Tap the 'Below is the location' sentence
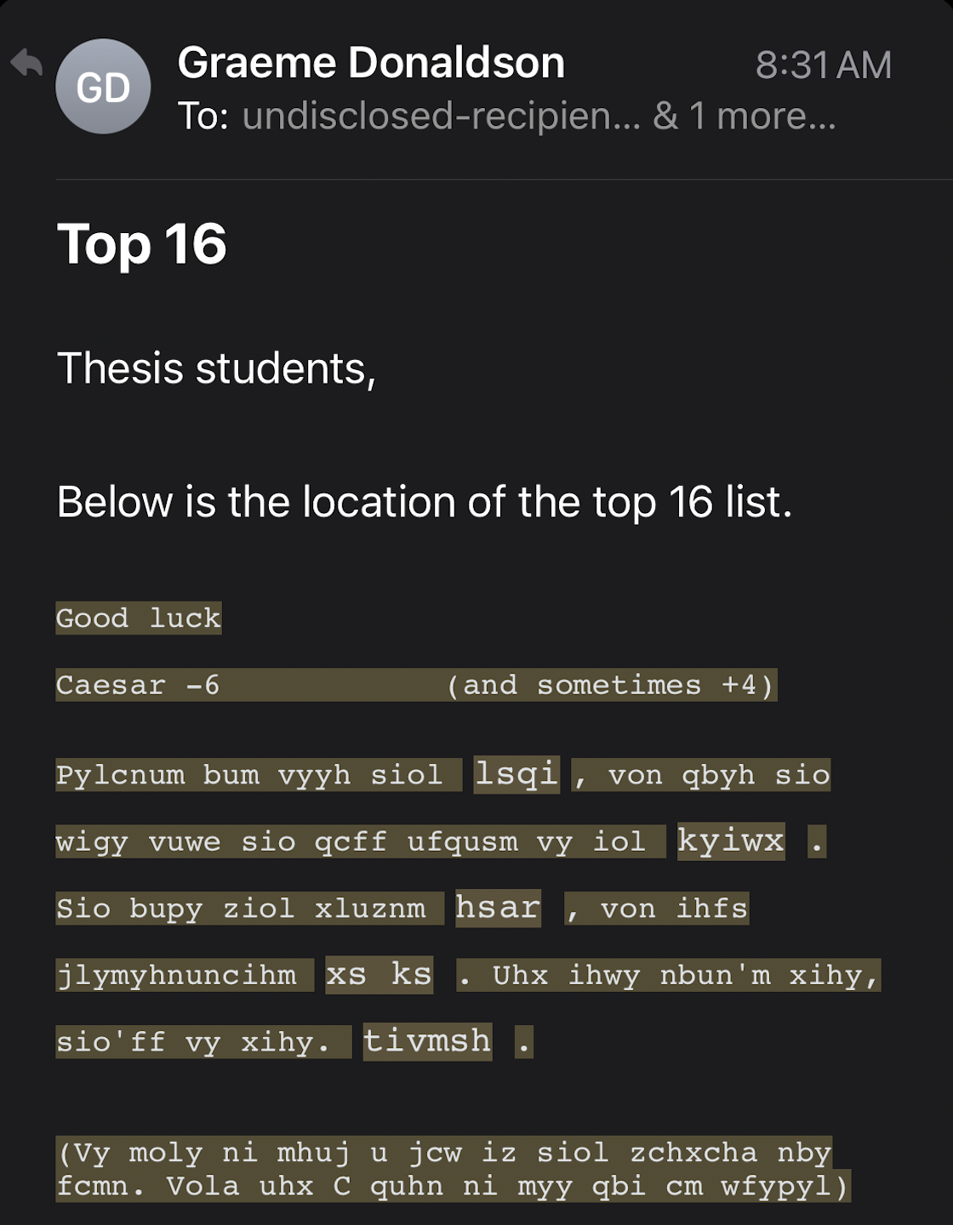Viewport: 953px width, 1225px height. pos(425,502)
